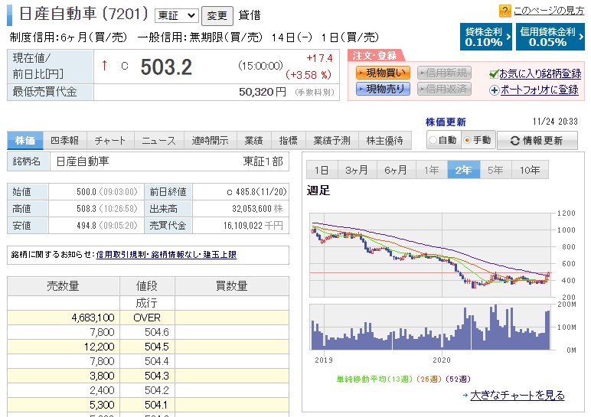Open the 業績 tab

click(253, 141)
